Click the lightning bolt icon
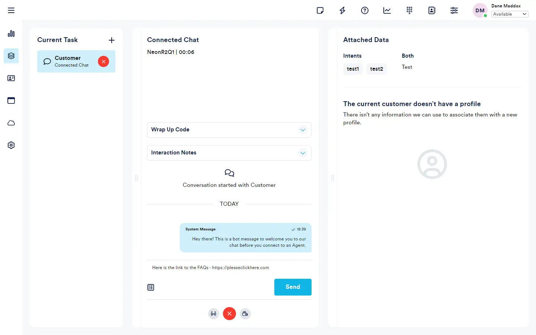The height and width of the screenshot is (335, 536). click(x=342, y=10)
